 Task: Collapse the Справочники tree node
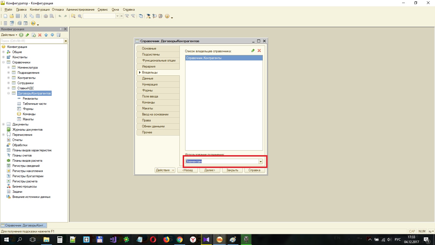3,62
